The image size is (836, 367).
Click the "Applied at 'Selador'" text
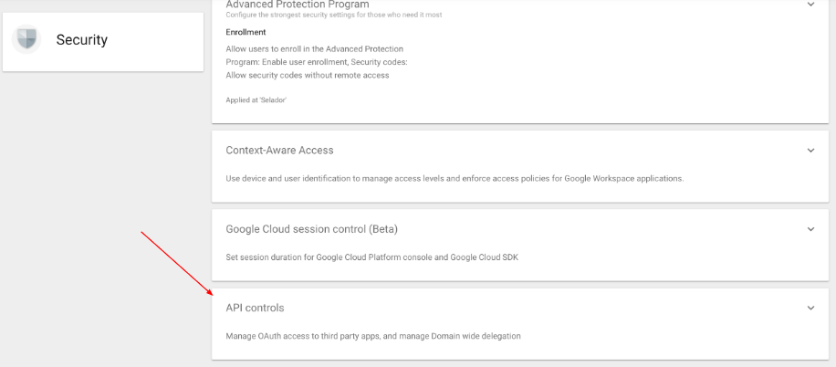(x=256, y=100)
